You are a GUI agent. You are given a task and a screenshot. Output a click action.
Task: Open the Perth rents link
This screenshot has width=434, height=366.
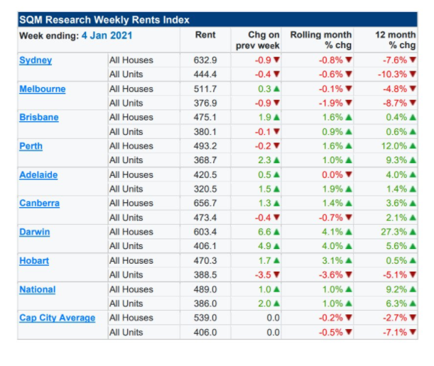pos(31,146)
